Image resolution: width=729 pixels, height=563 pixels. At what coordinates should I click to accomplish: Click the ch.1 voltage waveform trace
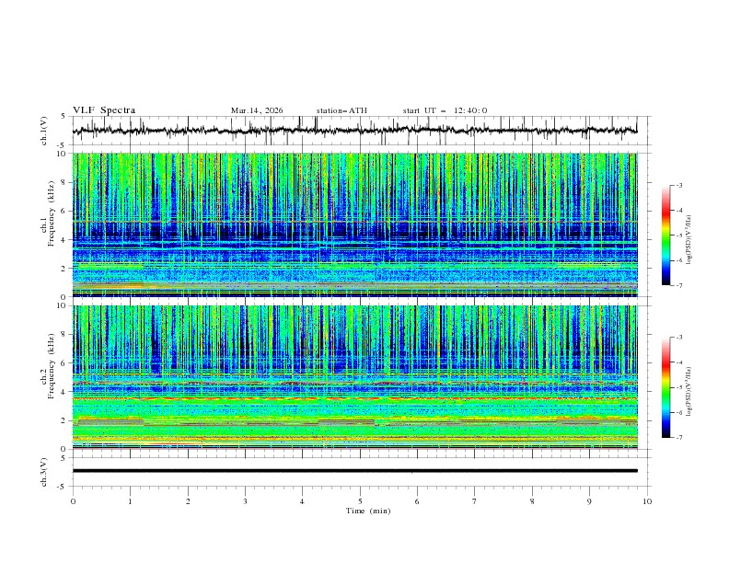[x=354, y=130]
